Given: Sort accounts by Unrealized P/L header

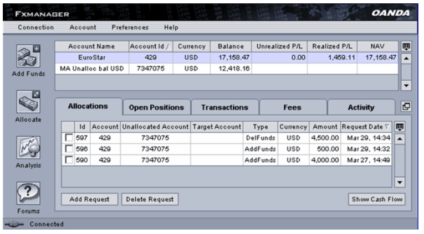Looking at the screenshot, I should pos(279,46).
